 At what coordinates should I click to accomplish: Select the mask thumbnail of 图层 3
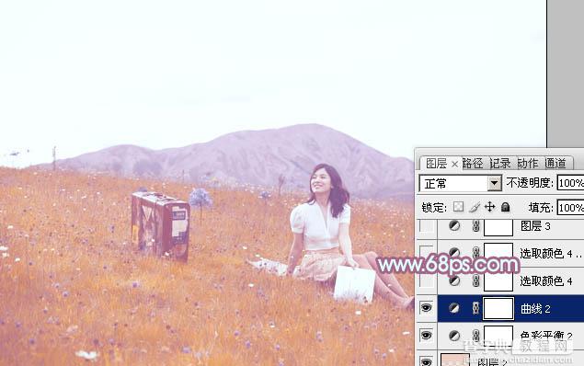pyautogui.click(x=498, y=227)
